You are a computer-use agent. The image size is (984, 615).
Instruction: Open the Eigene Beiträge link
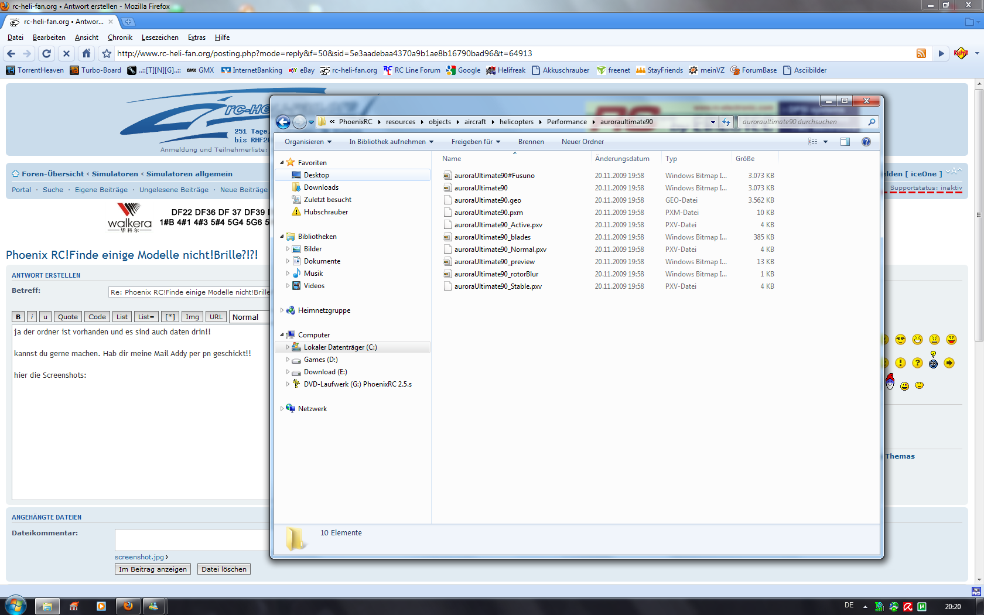click(x=101, y=190)
